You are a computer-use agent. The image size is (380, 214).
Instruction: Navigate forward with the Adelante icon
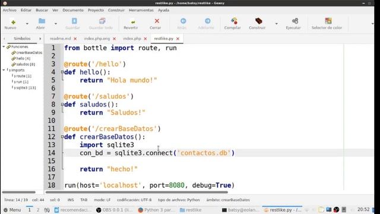point(207,21)
